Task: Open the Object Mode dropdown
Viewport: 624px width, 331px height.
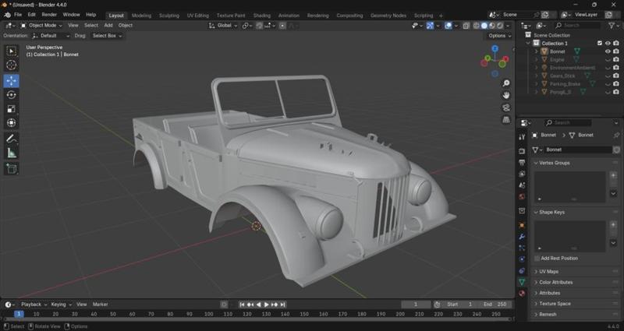Action: (x=41, y=26)
